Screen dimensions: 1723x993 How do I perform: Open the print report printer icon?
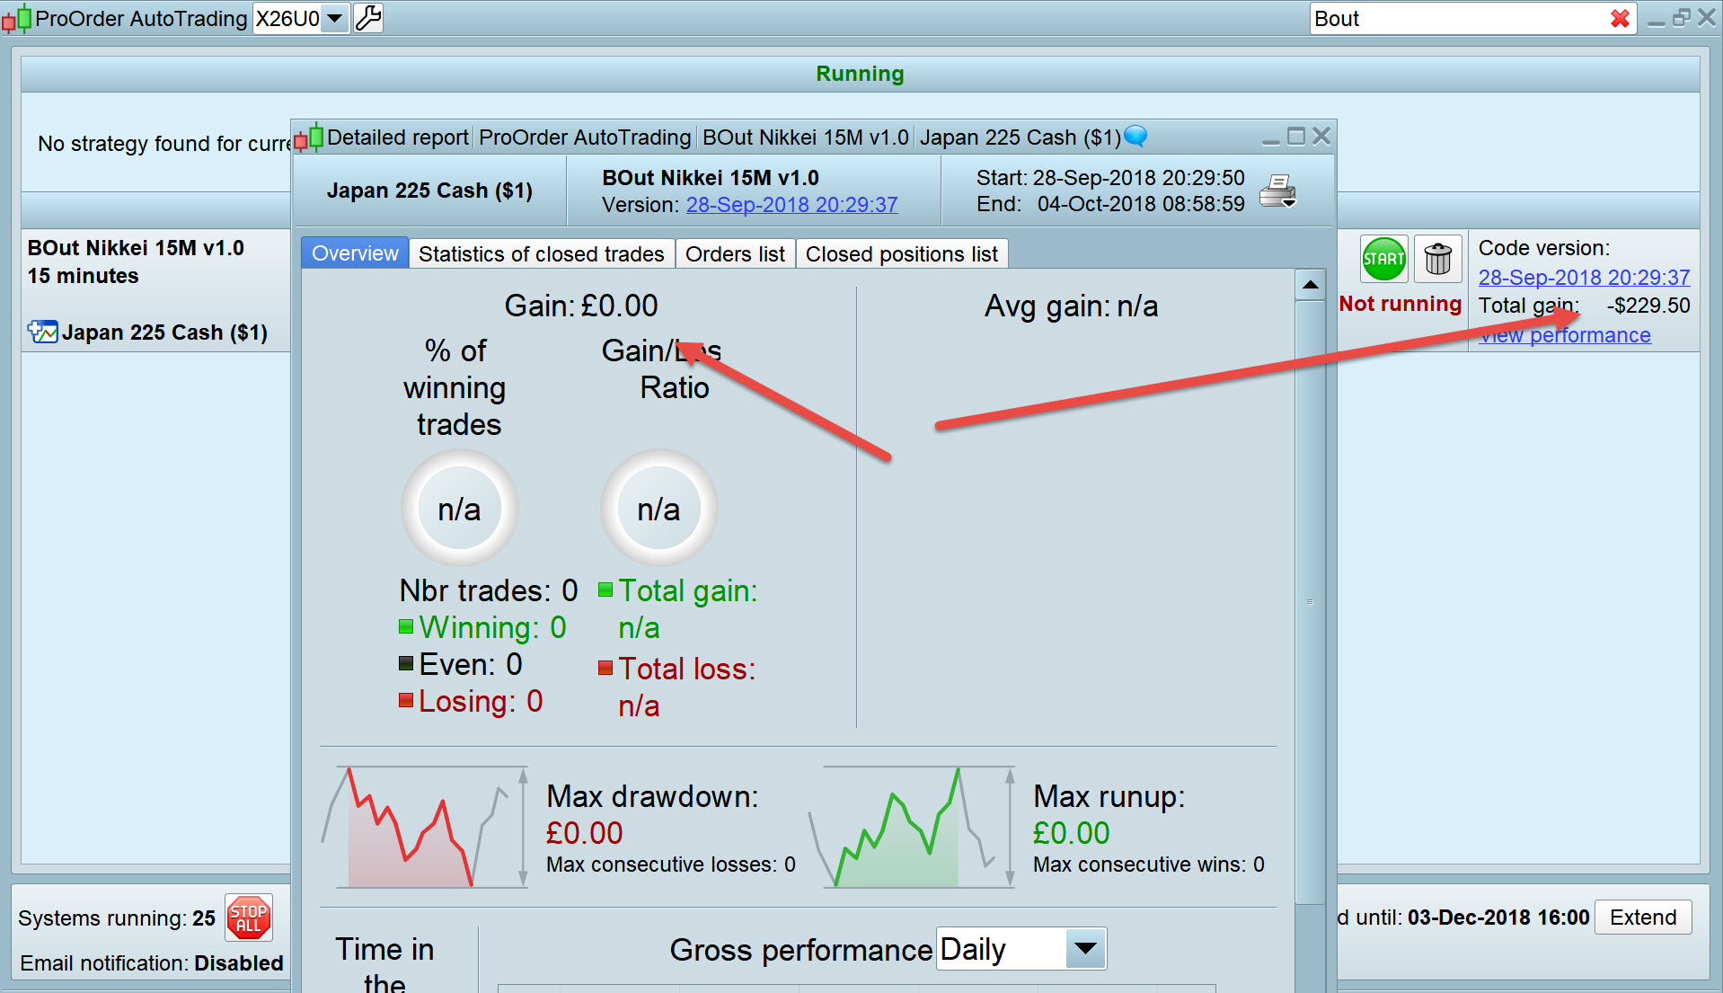click(1277, 191)
